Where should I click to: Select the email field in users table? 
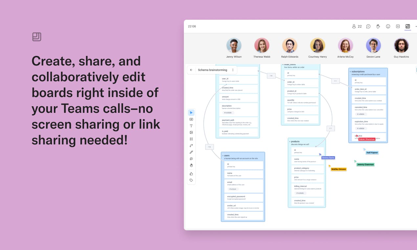click(x=244, y=186)
